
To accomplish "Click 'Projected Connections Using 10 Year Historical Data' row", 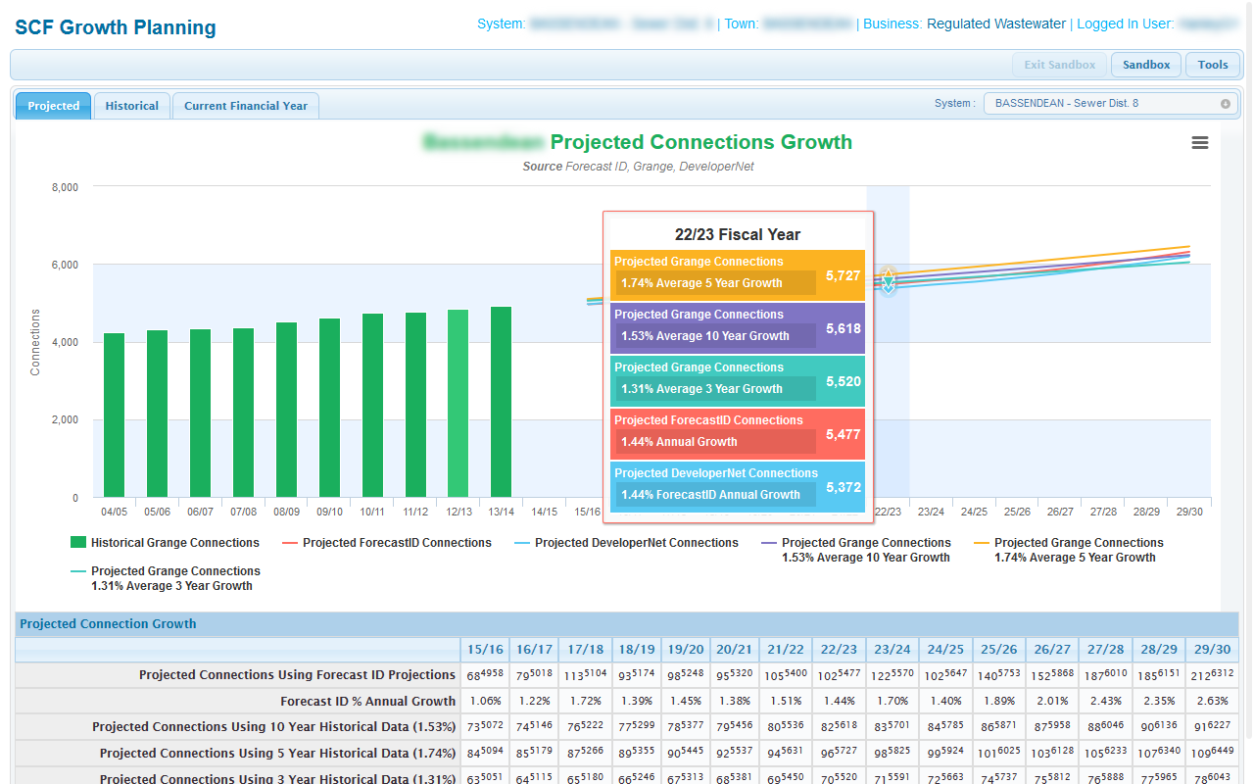I will point(627,727).
